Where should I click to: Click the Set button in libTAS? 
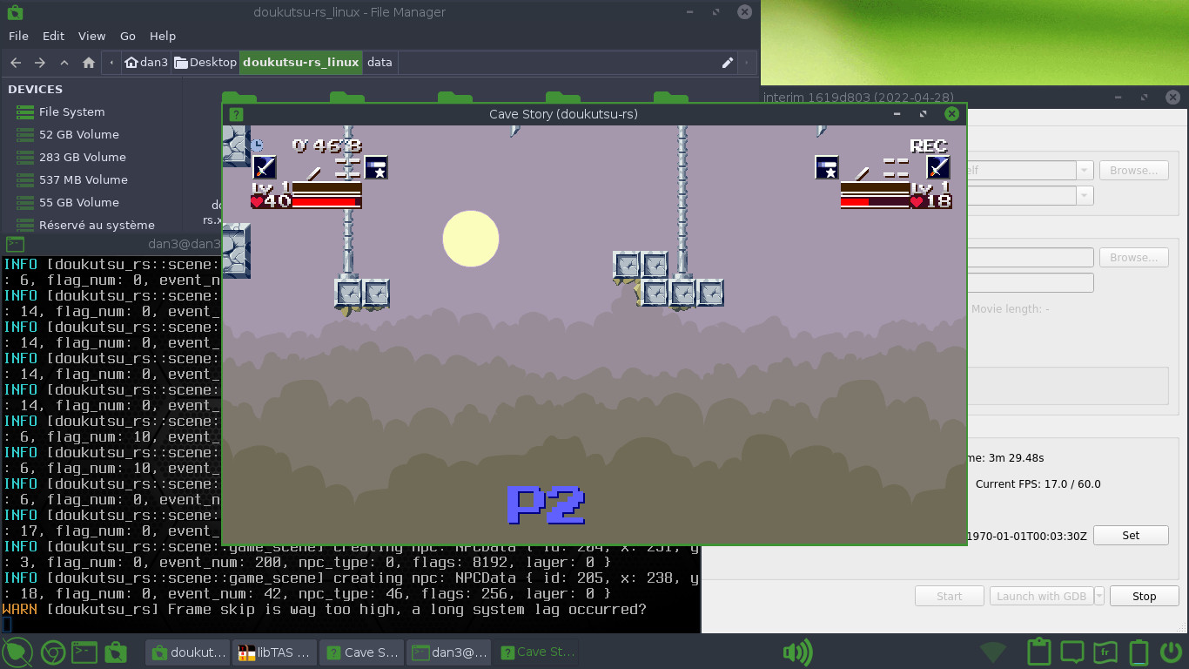[x=1131, y=536]
